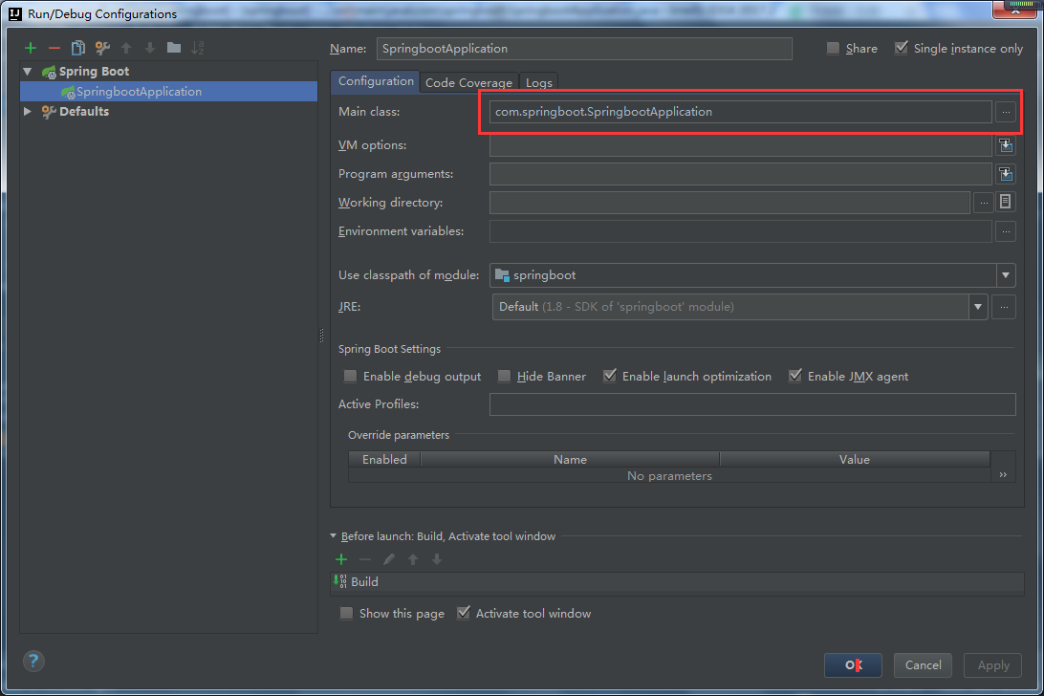Click the Cancel button
Screen dimensions: 1044x696
(923, 665)
